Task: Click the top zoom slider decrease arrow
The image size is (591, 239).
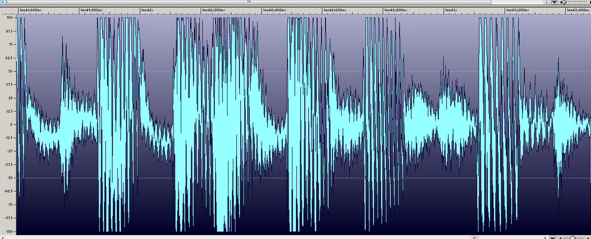Action: click(562, 2)
